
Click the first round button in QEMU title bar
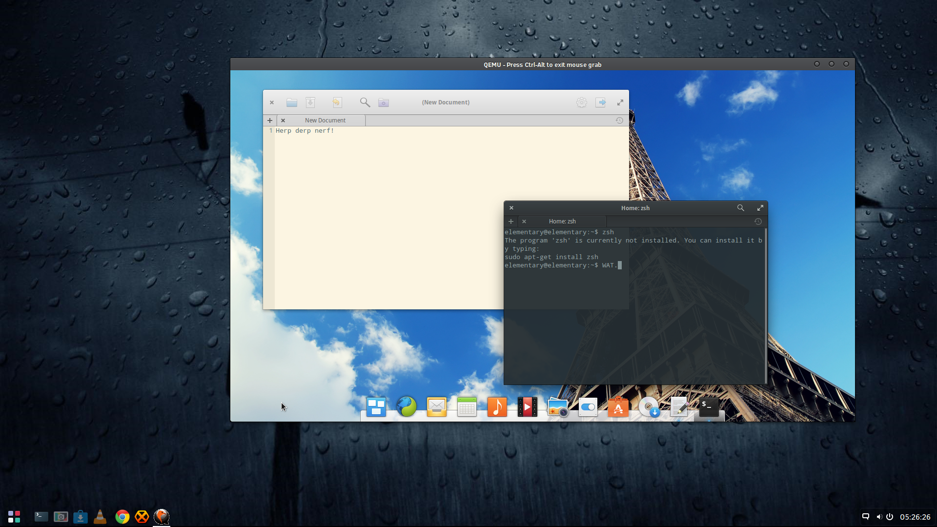pyautogui.click(x=817, y=64)
